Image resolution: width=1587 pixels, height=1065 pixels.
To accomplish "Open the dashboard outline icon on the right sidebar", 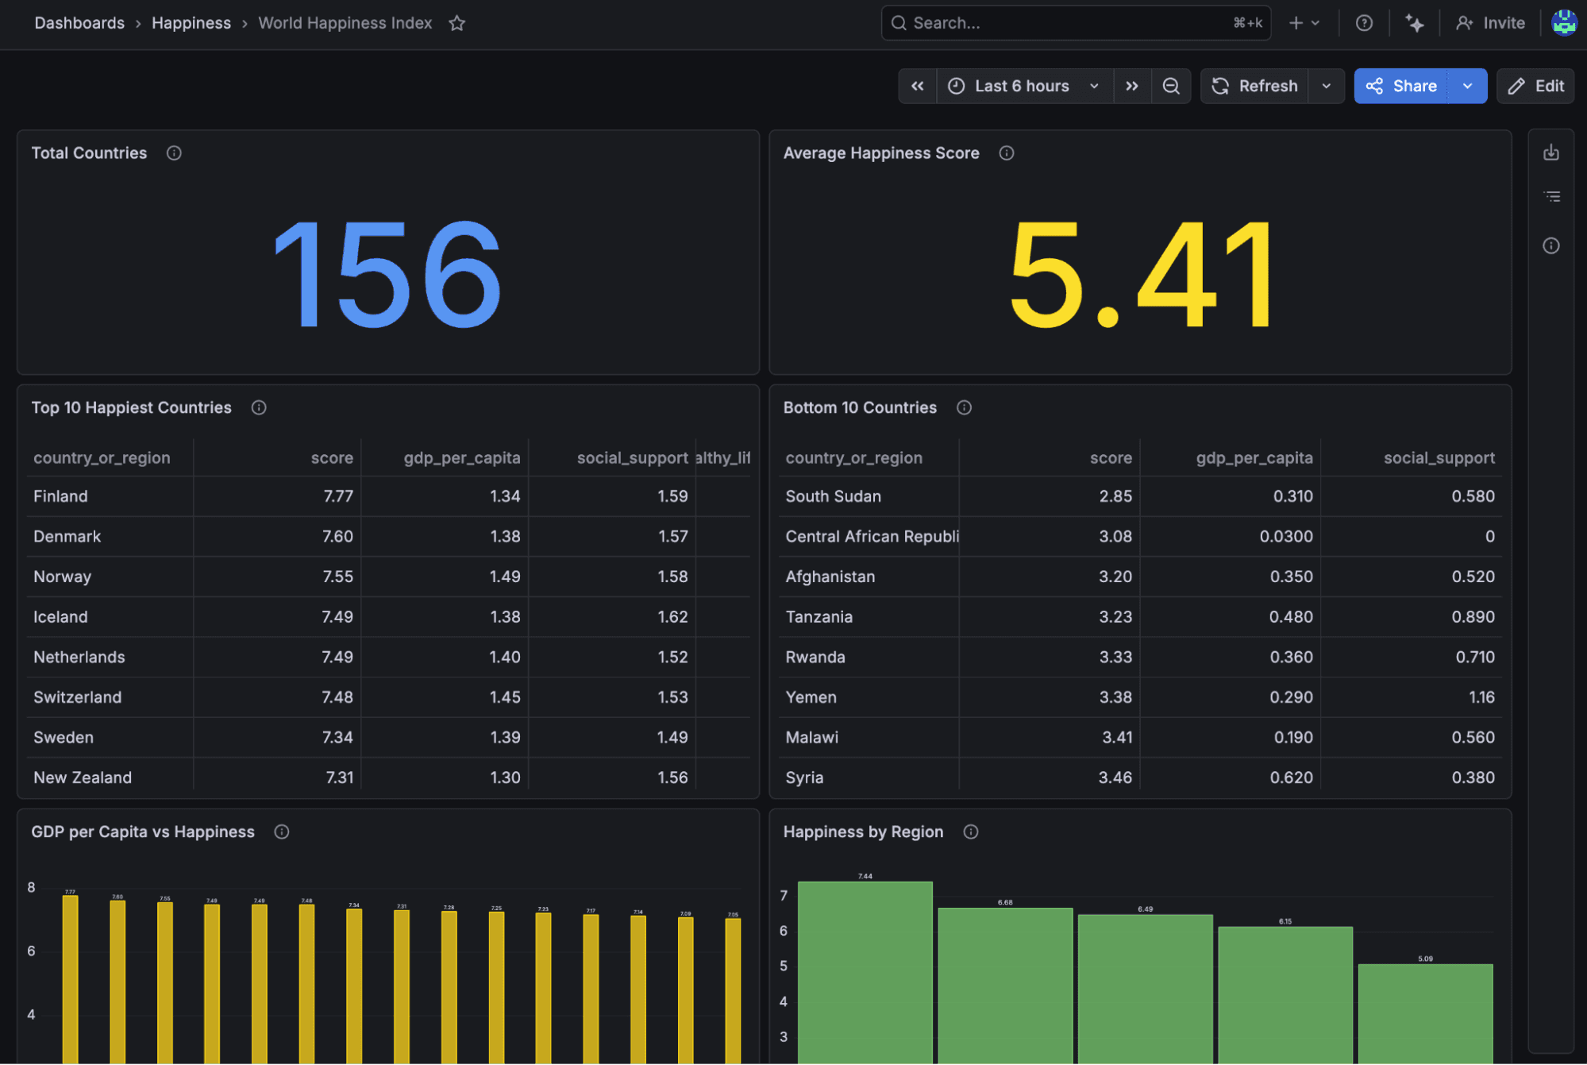I will (x=1551, y=196).
